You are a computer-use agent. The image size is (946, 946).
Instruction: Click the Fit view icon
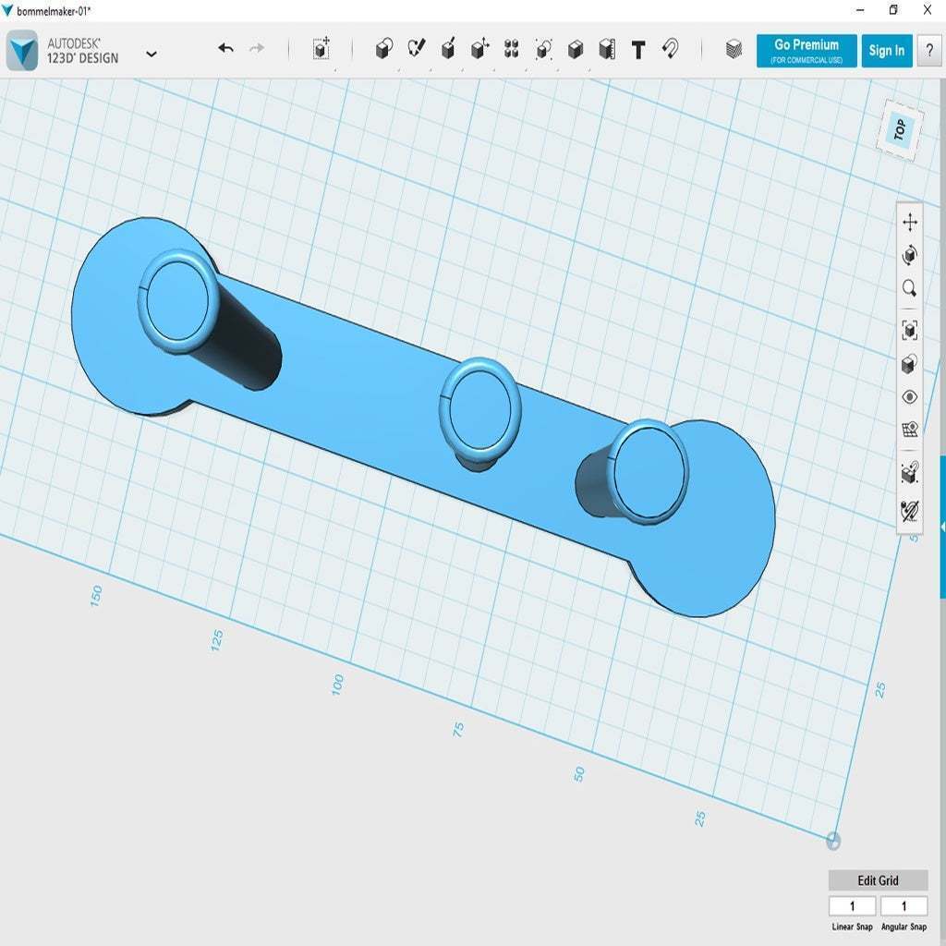pyautogui.click(x=910, y=330)
